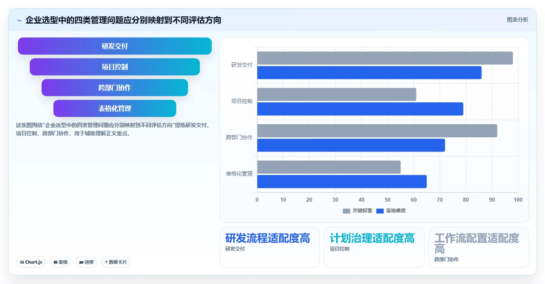Open the 工作流配置适配度高 data card
Screen dimensions: 545x284
point(479,247)
